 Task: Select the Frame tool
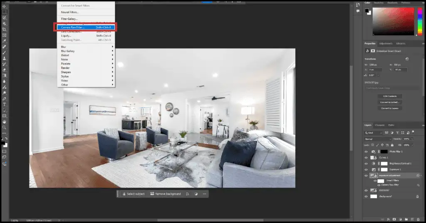coord(4,35)
